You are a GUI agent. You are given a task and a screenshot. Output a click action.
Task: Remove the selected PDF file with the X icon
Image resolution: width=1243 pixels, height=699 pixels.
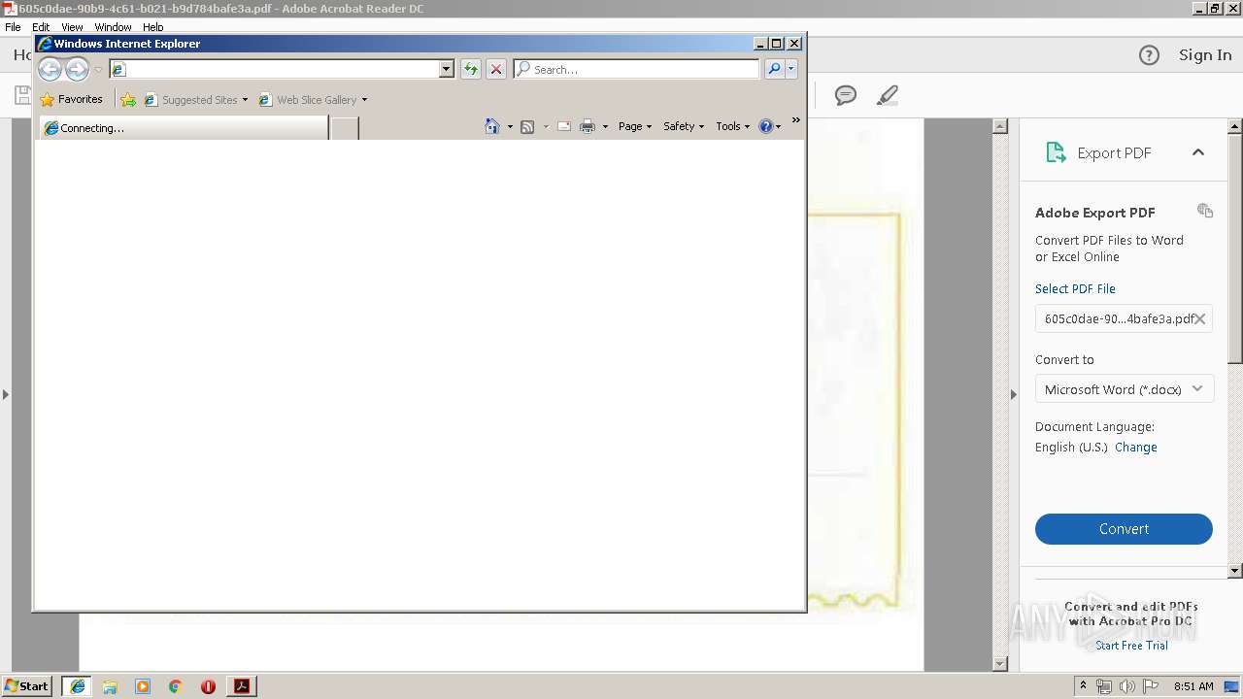tap(1200, 318)
